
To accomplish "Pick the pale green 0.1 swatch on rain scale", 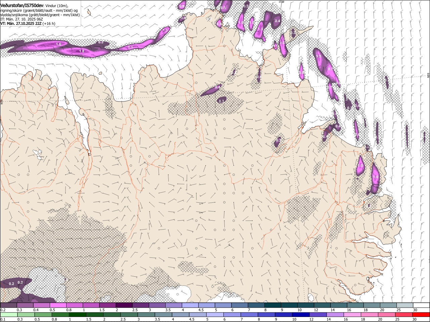I will pyautogui.click(x=9, y=315).
